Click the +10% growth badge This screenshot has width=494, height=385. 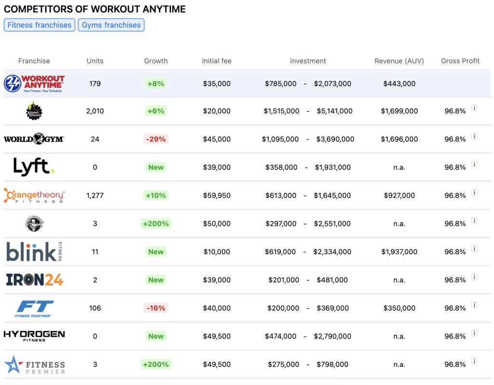(156, 195)
